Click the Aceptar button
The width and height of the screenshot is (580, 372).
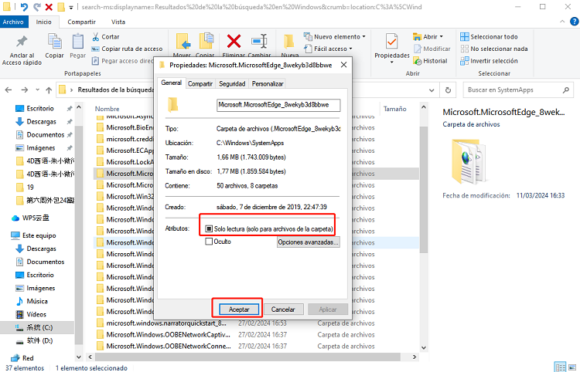point(239,309)
